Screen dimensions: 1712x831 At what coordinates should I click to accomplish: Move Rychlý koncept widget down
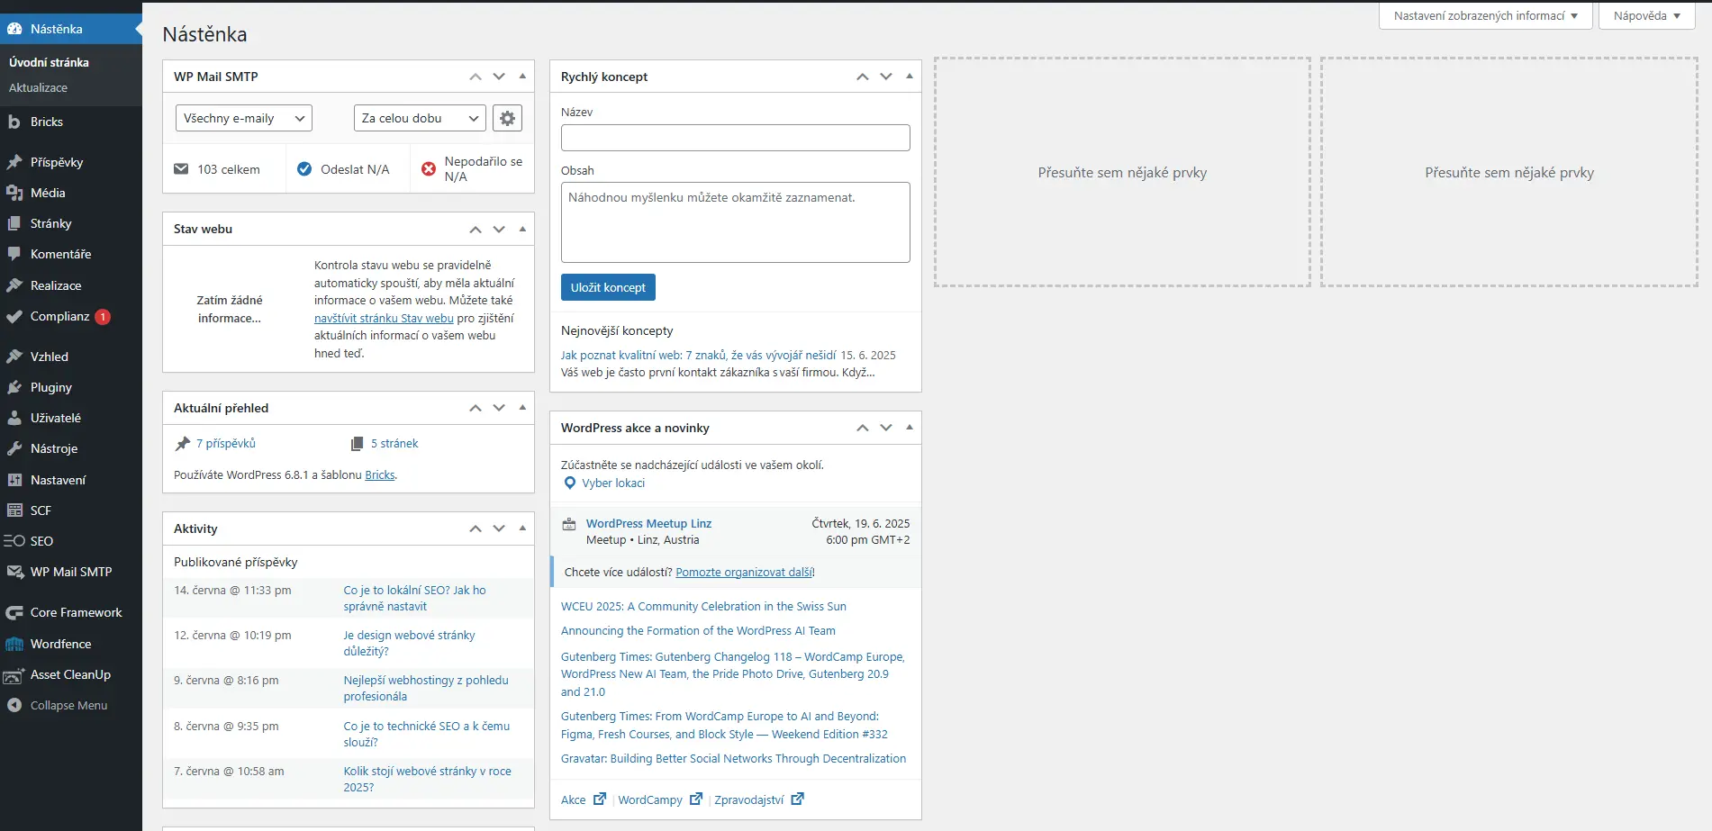[886, 77]
